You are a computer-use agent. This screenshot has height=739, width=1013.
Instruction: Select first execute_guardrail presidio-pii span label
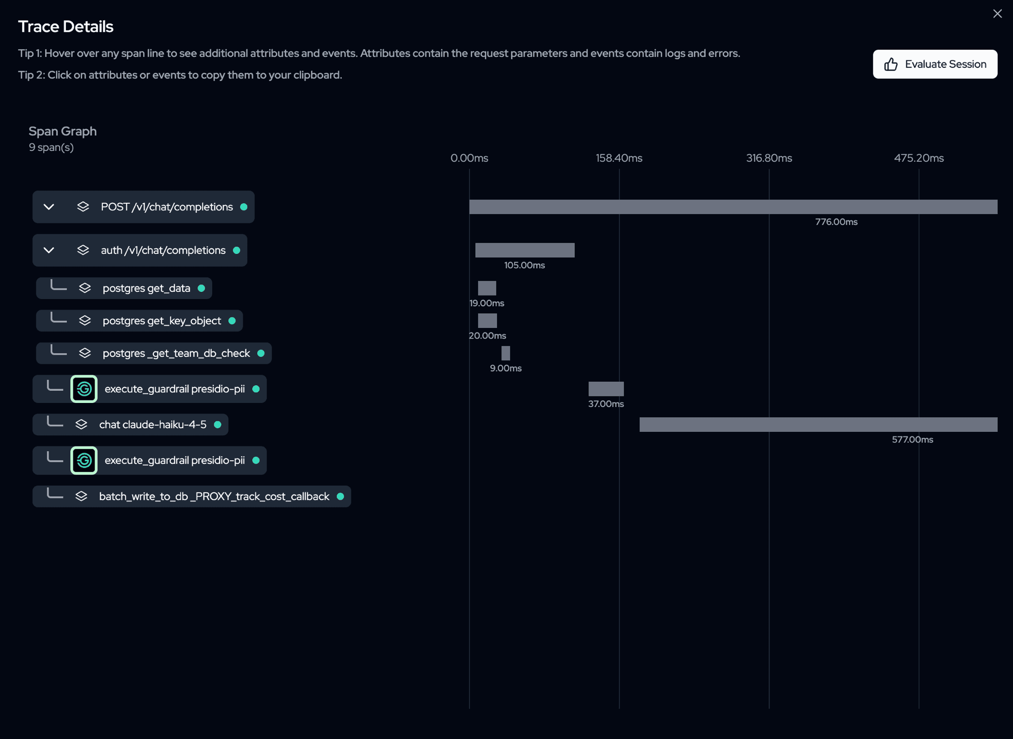pyautogui.click(x=175, y=389)
